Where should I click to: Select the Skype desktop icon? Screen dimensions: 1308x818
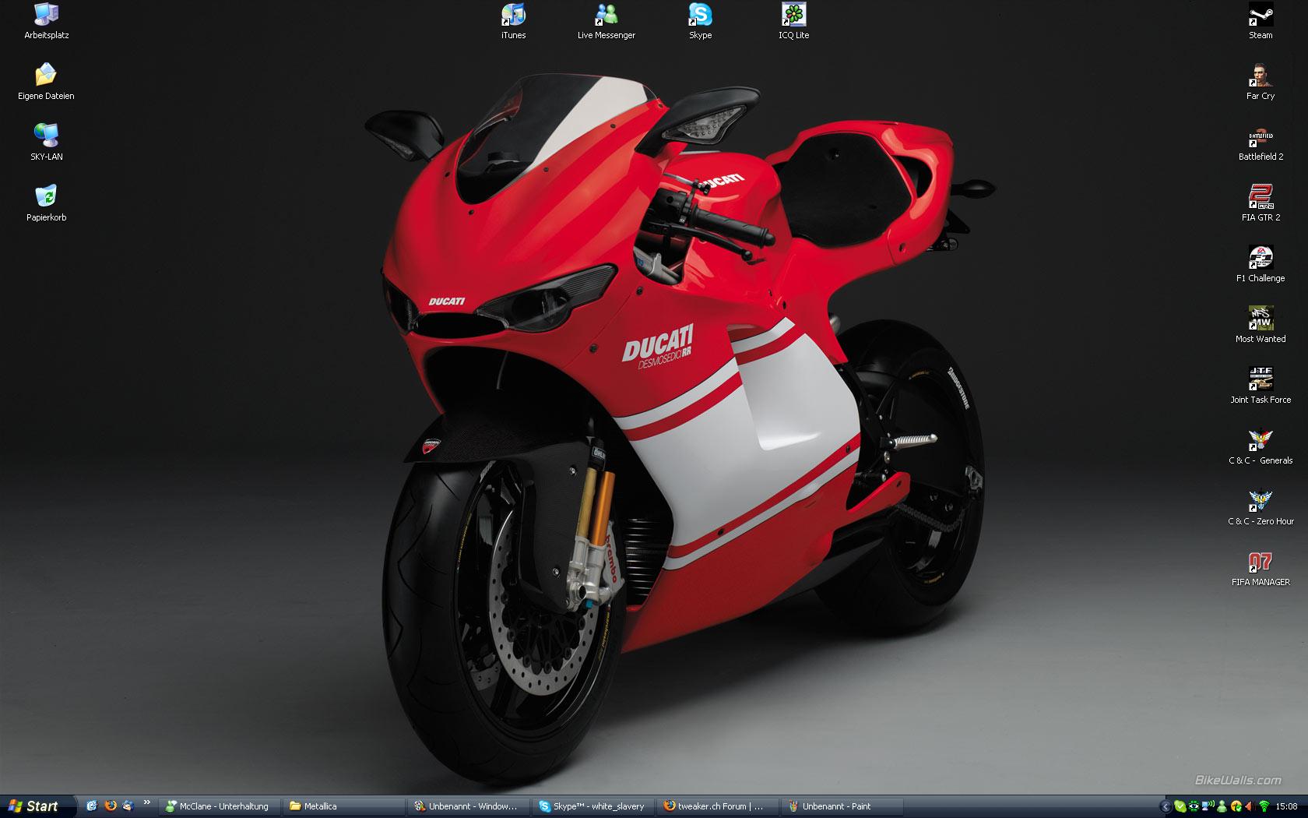coord(700,16)
